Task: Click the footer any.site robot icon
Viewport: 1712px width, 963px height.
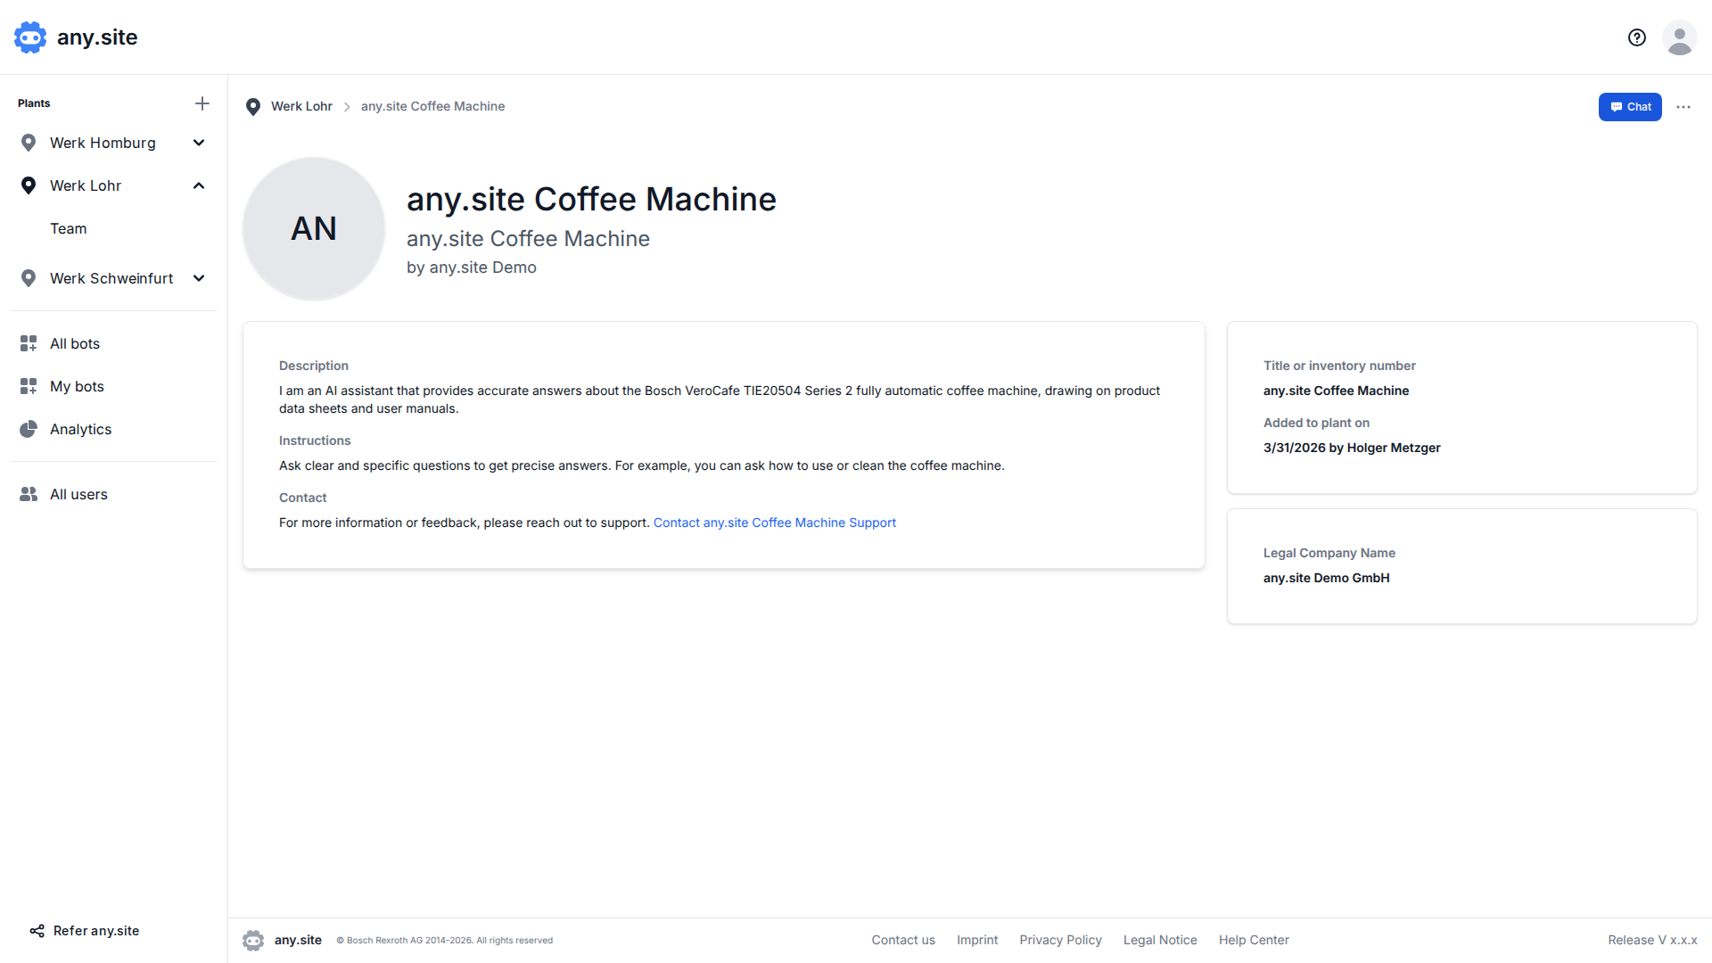Action: (253, 940)
